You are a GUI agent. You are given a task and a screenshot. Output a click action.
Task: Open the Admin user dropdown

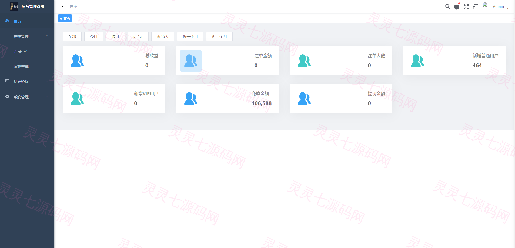click(500, 7)
